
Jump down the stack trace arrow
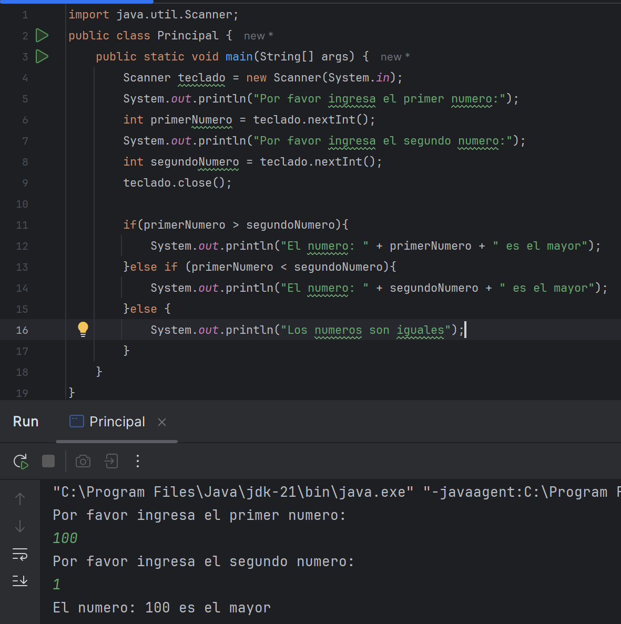[20, 526]
